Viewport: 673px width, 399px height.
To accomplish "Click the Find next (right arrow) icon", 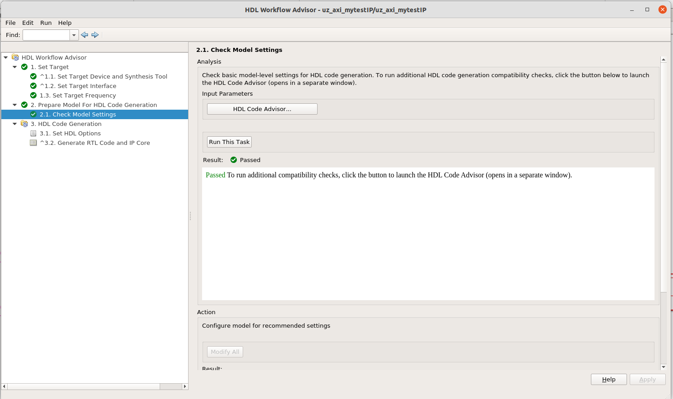I will [x=95, y=35].
